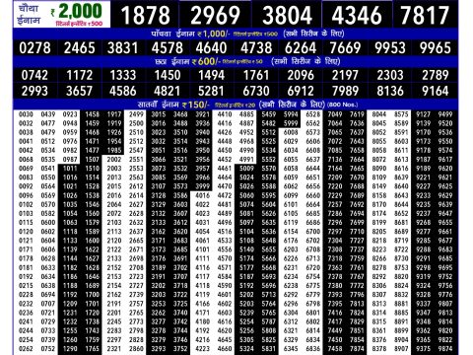Image resolution: width=473 pixels, height=355 pixels.
Task: Select fifth prize number 2465
Action: pyautogui.click(x=80, y=48)
